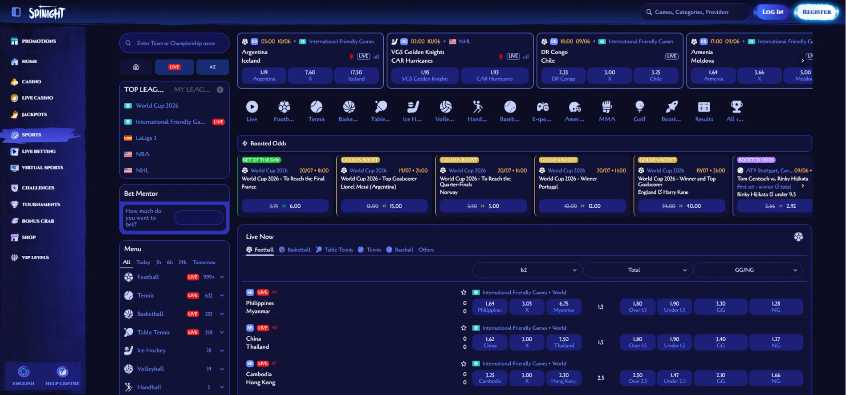Open the Promotions gift icon
Image resolution: width=846 pixels, height=395 pixels.
15,41
